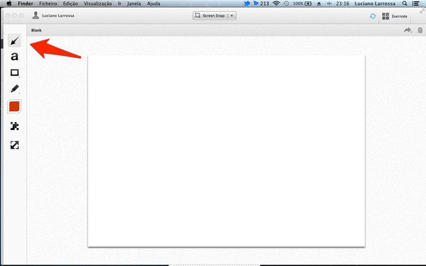Click the Blank note title
This screenshot has width=426, height=266.
click(x=36, y=30)
